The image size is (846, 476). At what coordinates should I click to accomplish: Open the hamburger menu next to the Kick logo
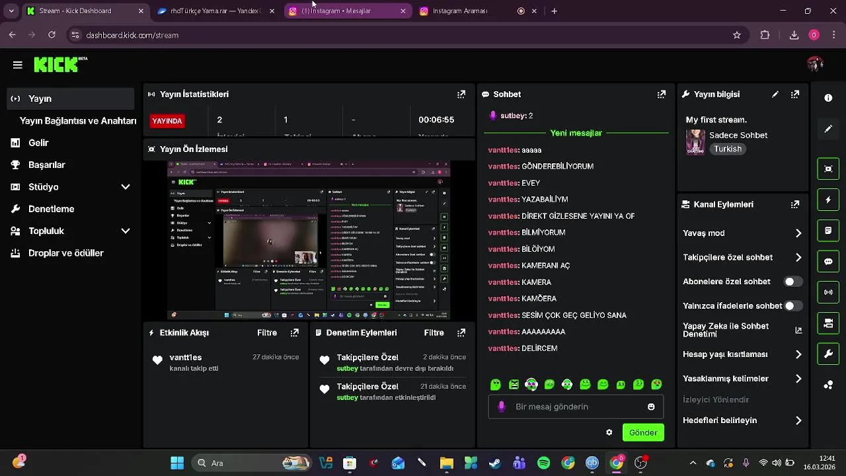coord(18,65)
